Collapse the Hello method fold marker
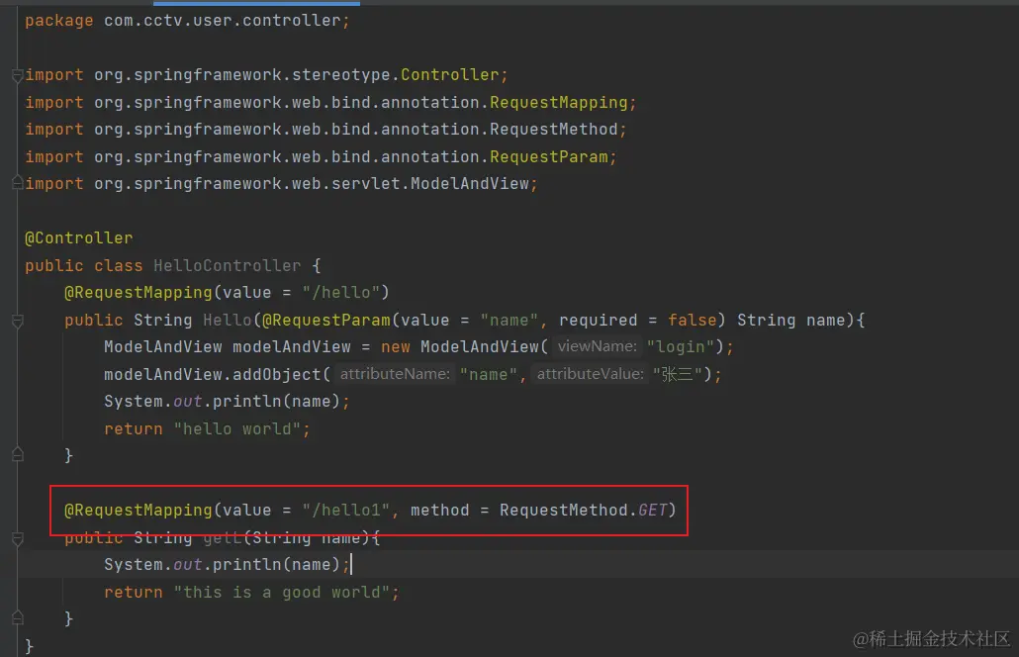The width and height of the screenshot is (1019, 657). point(18,321)
